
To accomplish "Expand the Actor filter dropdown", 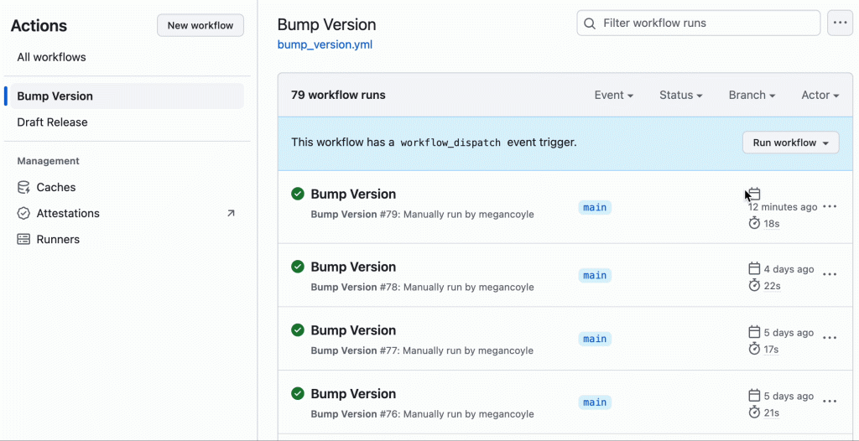I will (x=820, y=96).
